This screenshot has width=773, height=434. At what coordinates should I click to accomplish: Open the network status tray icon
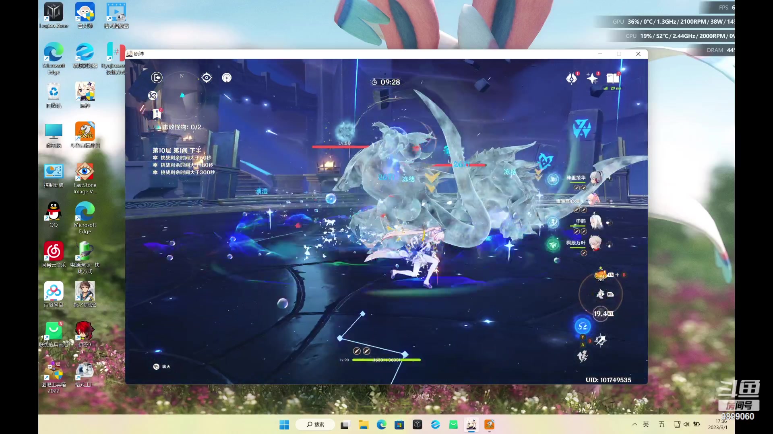pyautogui.click(x=677, y=424)
